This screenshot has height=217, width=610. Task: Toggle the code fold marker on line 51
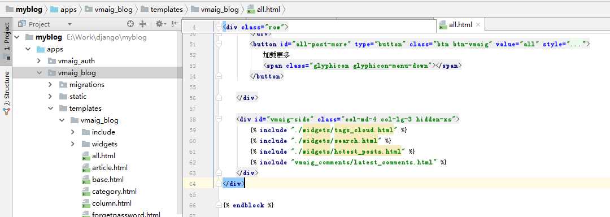[x=219, y=44]
